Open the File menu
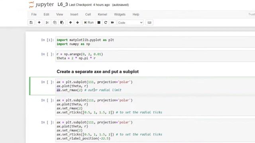This screenshot has height=143, width=255. [34, 14]
